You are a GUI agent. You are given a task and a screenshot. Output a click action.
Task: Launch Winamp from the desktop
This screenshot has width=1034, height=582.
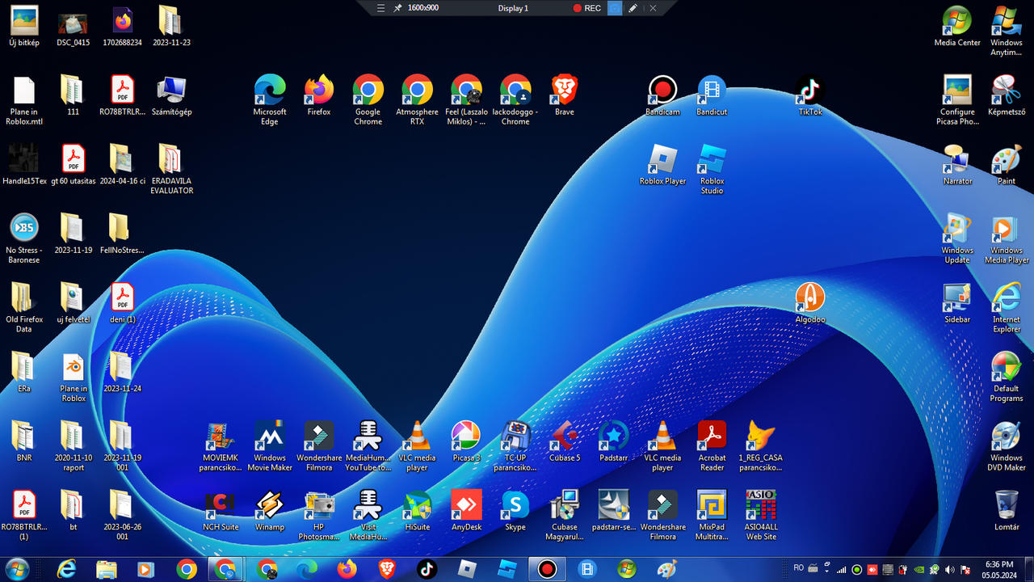(x=270, y=505)
